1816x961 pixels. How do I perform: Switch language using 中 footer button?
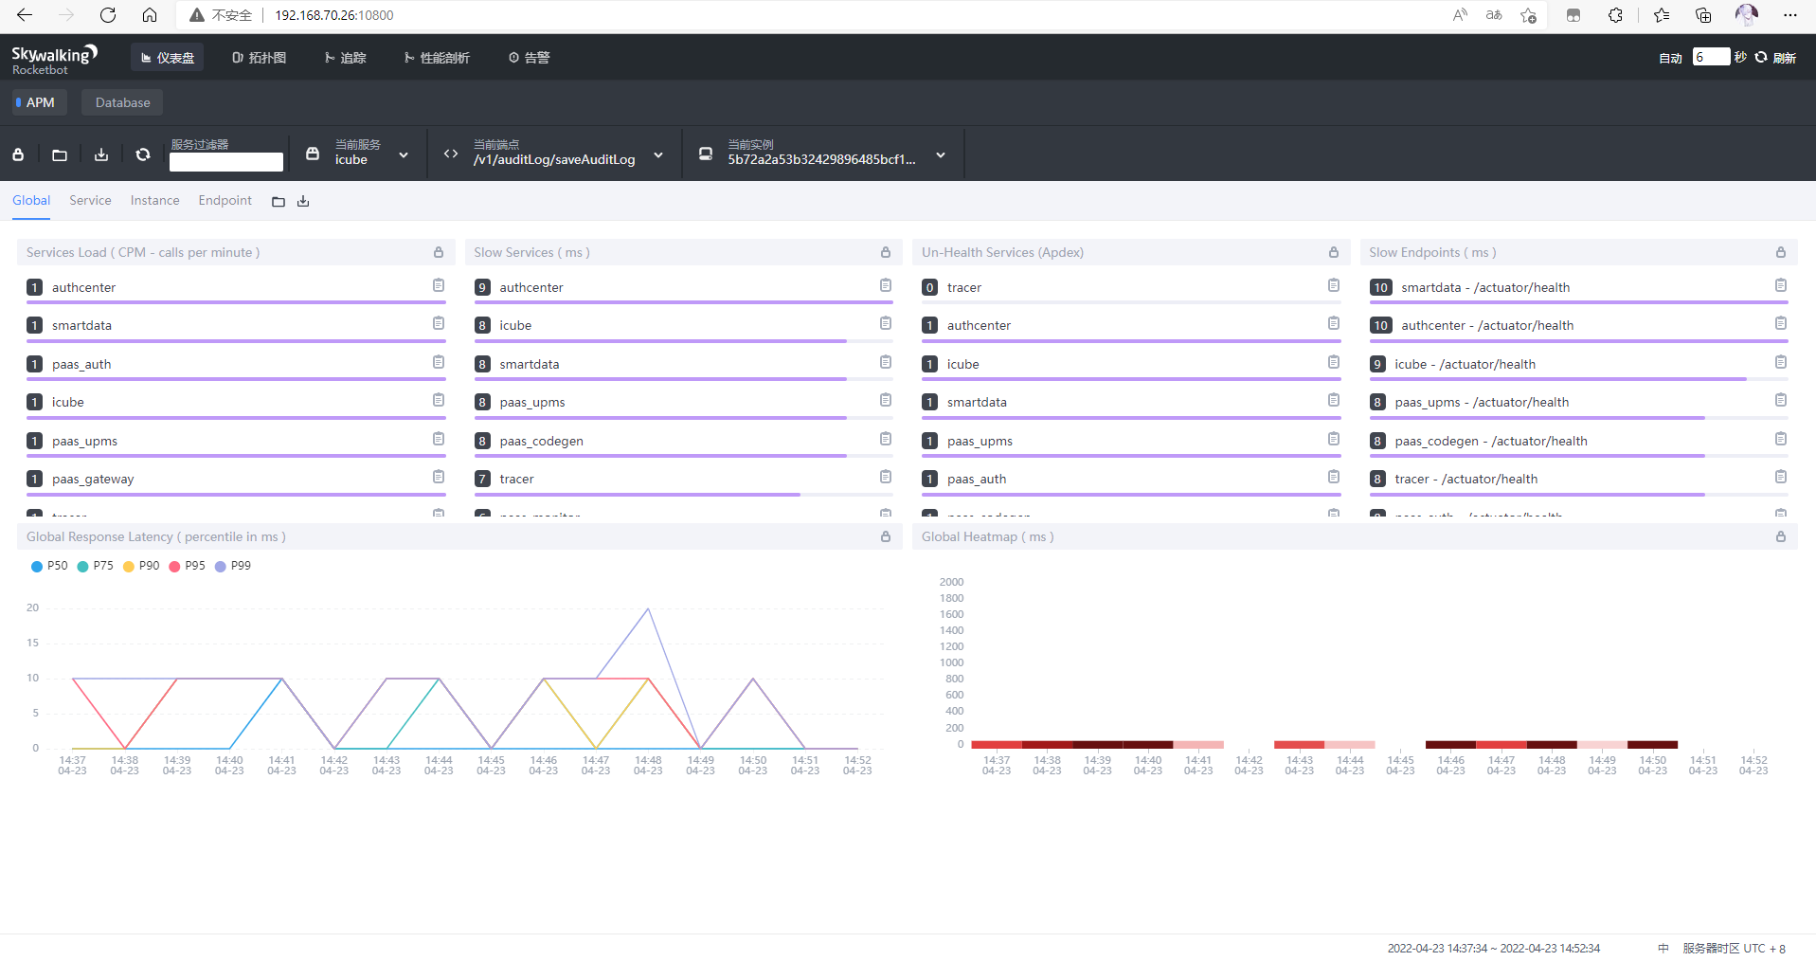click(1663, 949)
